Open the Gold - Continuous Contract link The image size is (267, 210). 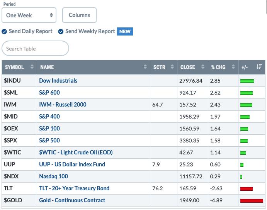click(x=72, y=200)
